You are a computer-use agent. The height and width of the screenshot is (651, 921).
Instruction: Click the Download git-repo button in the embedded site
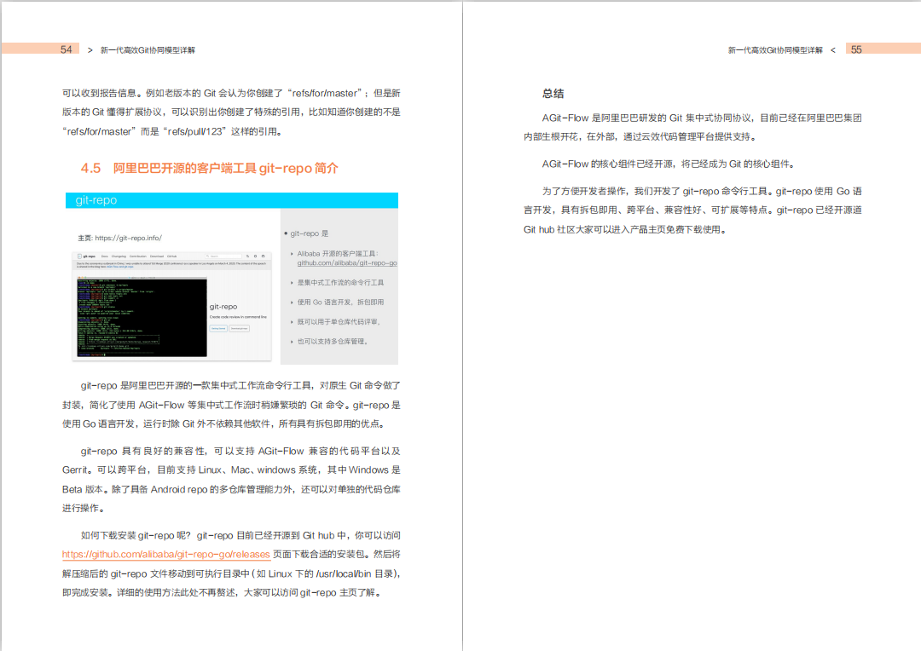coord(239,328)
